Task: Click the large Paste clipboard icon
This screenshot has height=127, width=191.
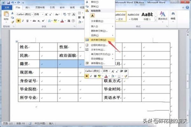Action: tap(6, 14)
